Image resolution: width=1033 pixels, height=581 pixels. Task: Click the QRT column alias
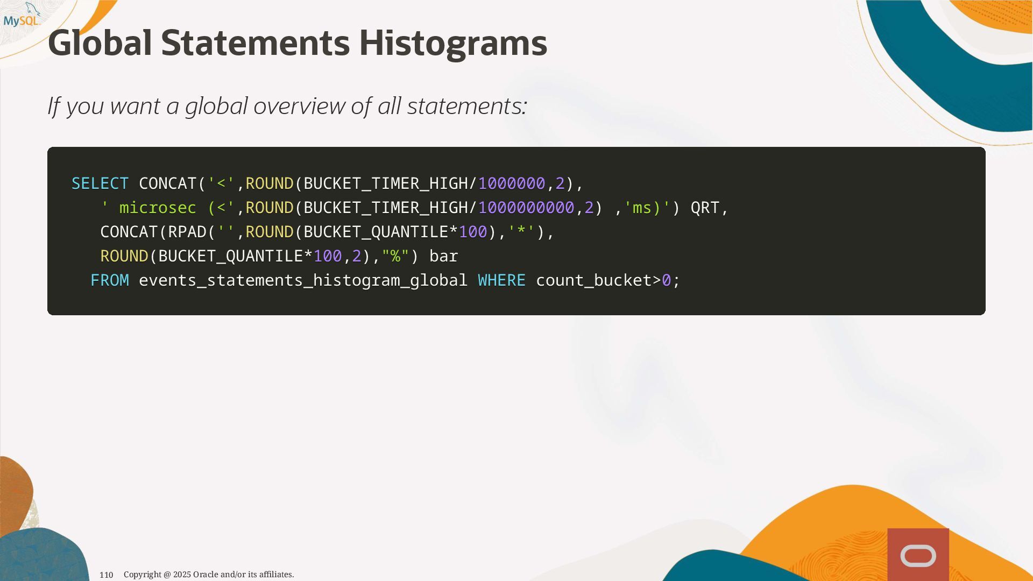click(x=705, y=208)
